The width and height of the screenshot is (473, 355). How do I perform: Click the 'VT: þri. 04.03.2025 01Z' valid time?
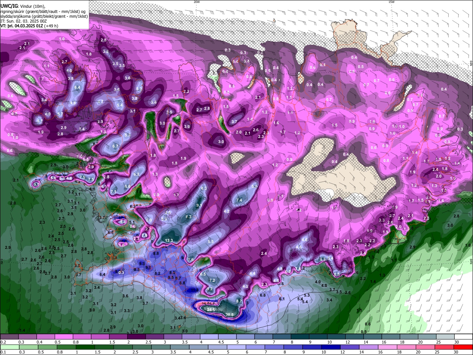point(22,26)
